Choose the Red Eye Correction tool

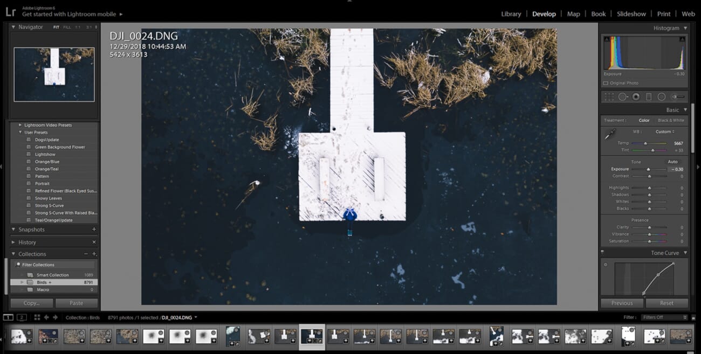[636, 97]
